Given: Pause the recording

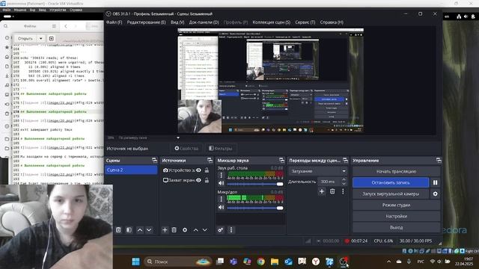Looking at the screenshot, I should click(x=436, y=182).
